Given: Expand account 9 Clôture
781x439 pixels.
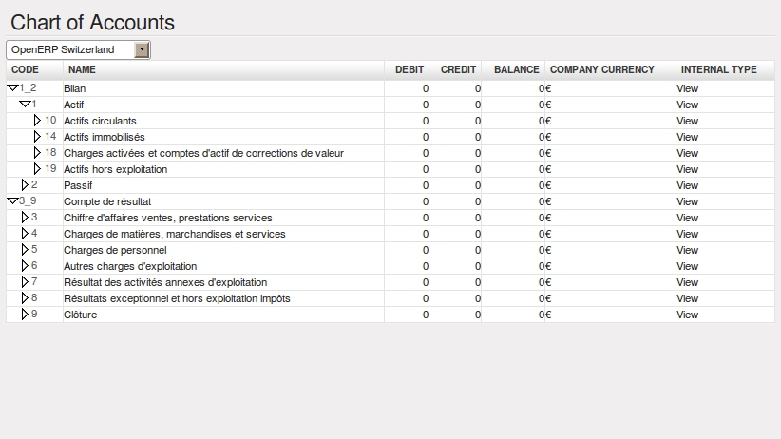Looking at the screenshot, I should point(25,315).
